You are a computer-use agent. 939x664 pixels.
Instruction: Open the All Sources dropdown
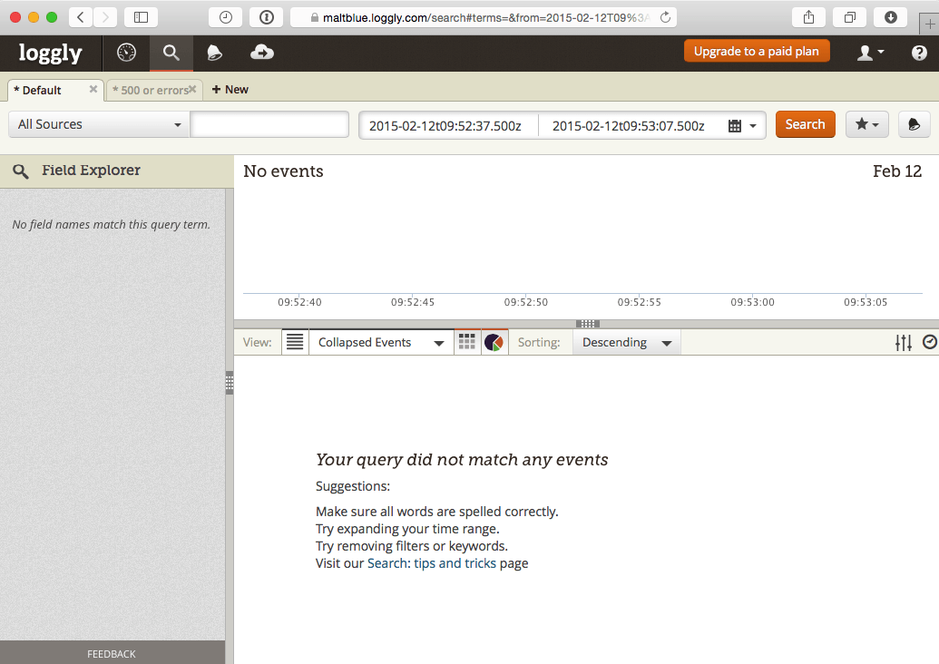click(100, 124)
